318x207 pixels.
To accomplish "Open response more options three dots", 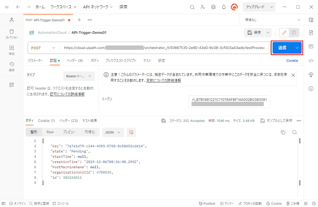I will click(299, 121).
